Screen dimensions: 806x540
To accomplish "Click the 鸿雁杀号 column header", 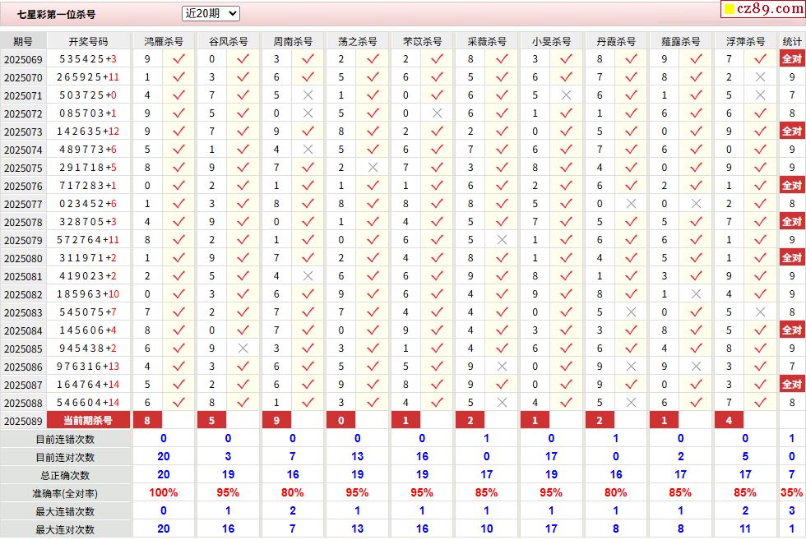I will [x=164, y=41].
